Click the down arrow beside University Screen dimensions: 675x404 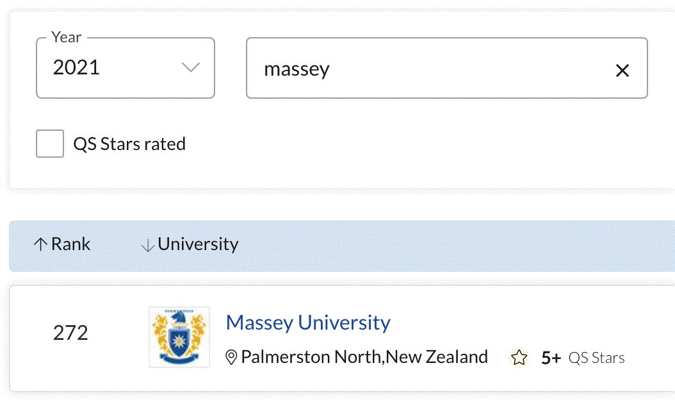(148, 246)
